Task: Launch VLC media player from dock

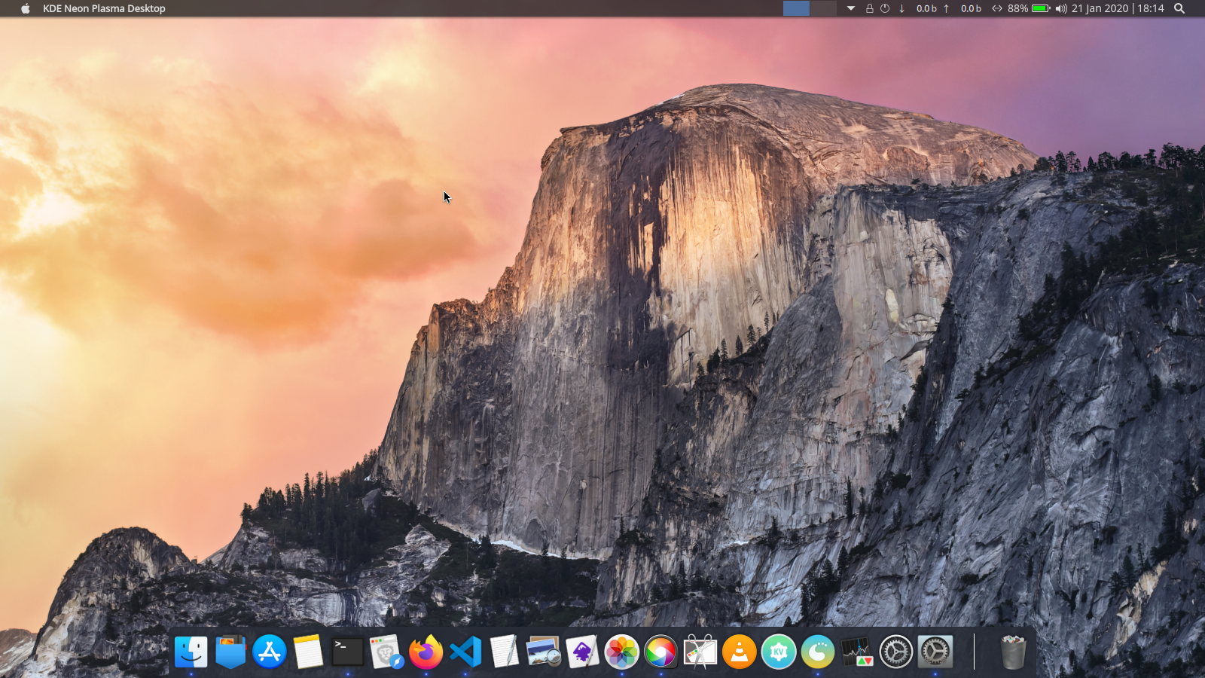Action: tap(740, 652)
